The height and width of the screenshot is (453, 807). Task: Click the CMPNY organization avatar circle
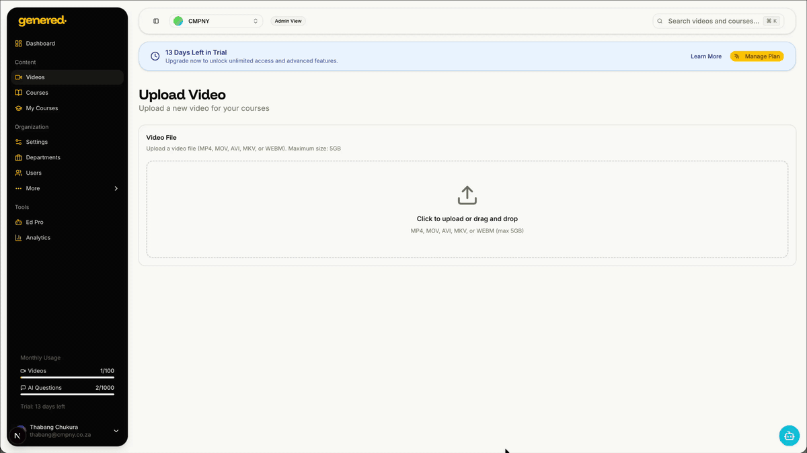178,21
